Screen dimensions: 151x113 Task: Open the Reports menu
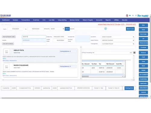tap(108, 20)
